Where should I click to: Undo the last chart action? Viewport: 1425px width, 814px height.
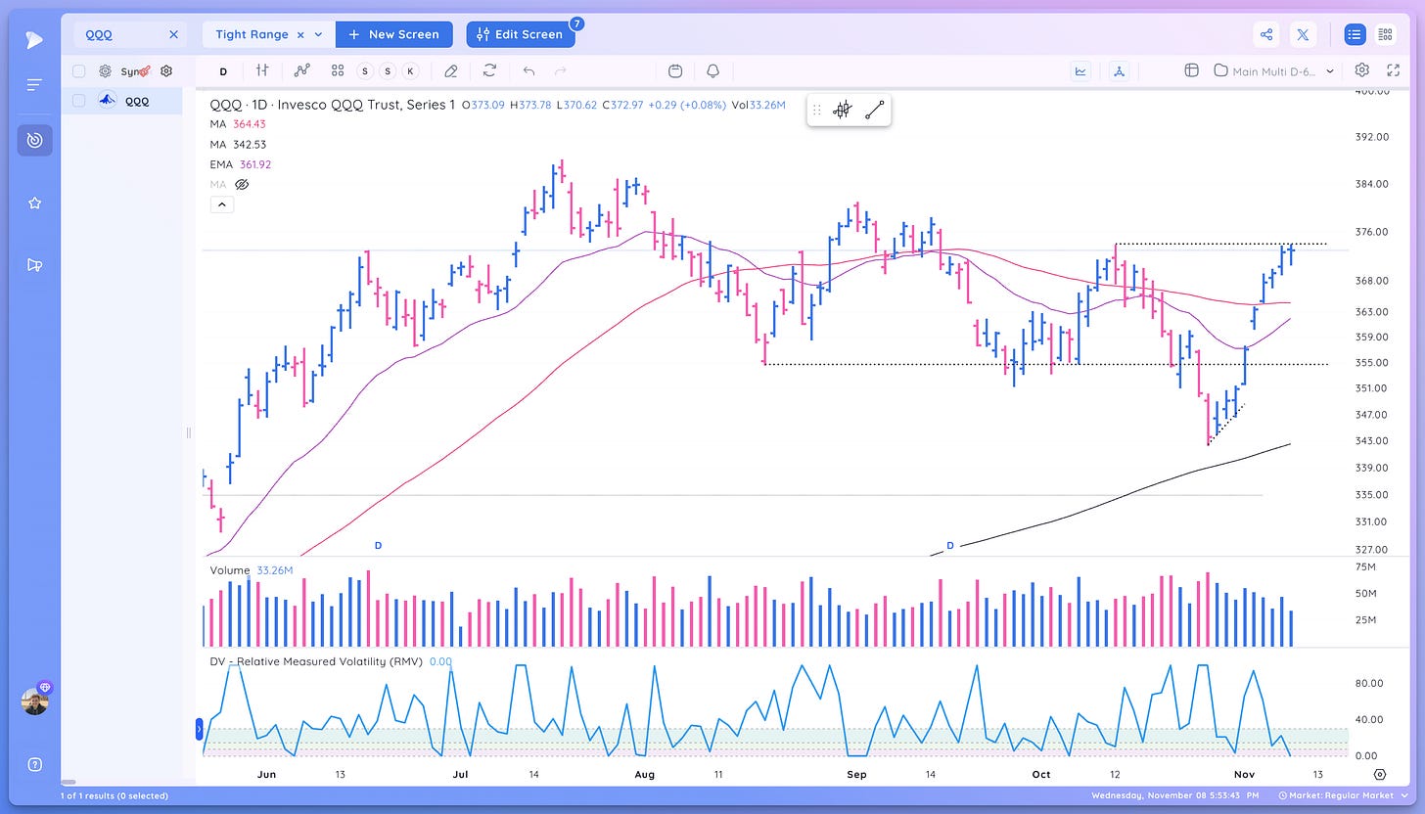pos(529,70)
